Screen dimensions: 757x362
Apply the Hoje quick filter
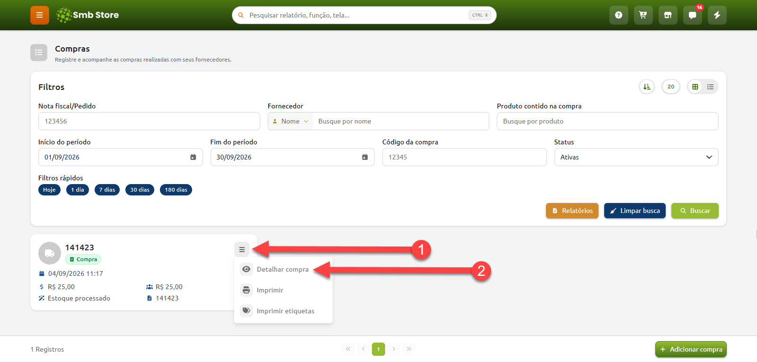(x=49, y=190)
